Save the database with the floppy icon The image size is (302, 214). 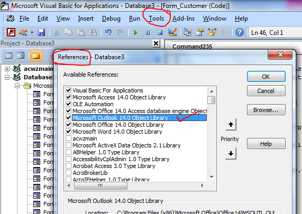coord(41,32)
